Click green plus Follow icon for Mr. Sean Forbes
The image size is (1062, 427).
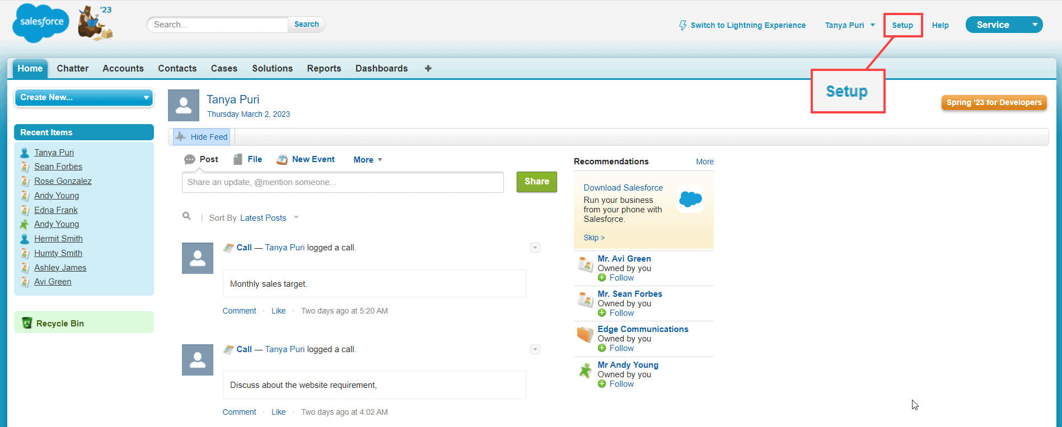pos(602,313)
